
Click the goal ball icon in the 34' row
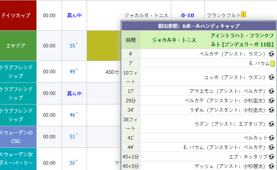(x=271, y=110)
